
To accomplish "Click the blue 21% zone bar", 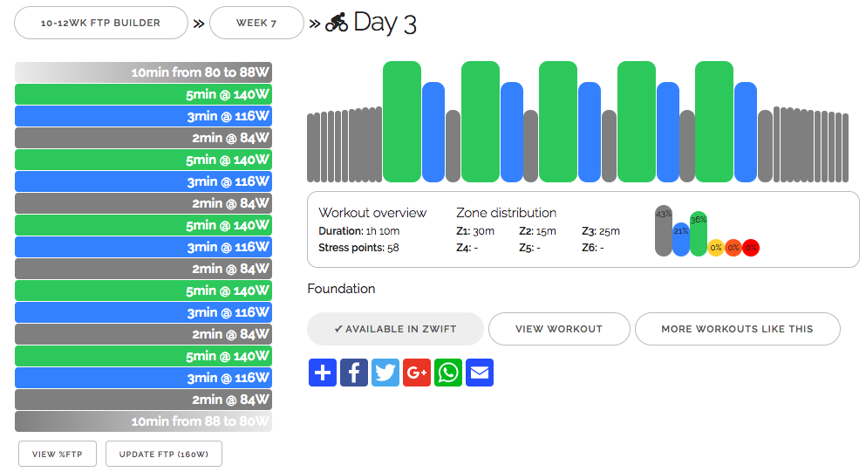I will (x=681, y=240).
